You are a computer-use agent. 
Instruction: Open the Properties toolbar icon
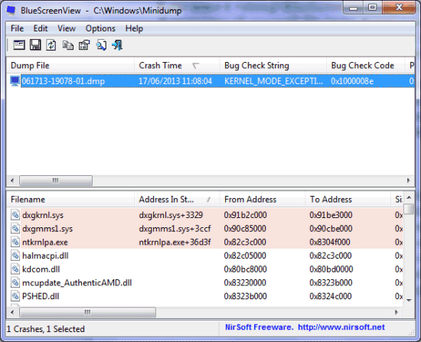84,45
